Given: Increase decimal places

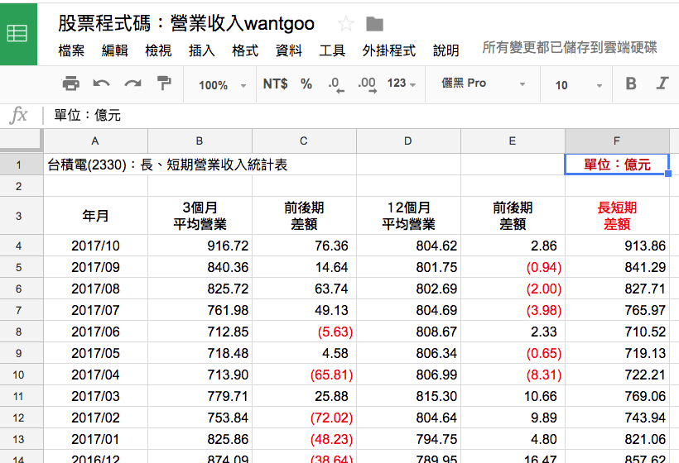Looking at the screenshot, I should tap(367, 84).
